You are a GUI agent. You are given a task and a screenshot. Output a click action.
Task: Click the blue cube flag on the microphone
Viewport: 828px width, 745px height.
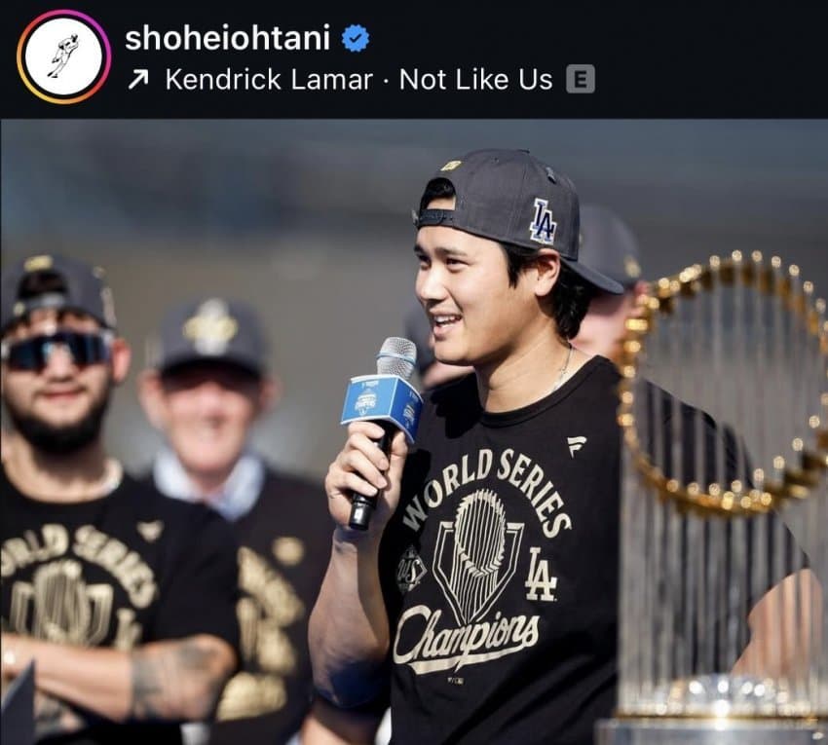[381, 405]
